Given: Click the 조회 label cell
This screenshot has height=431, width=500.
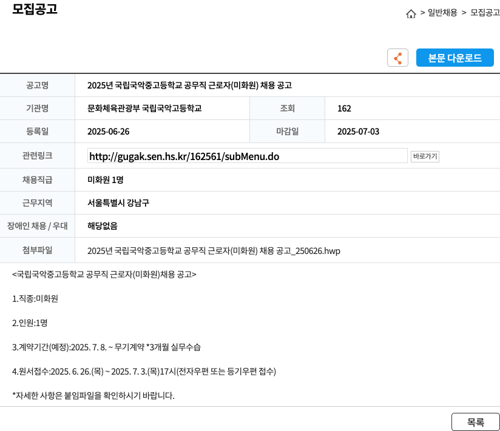Looking at the screenshot, I should tap(287, 109).
